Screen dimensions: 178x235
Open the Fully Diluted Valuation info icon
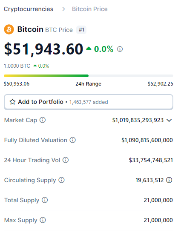[x=72, y=140]
